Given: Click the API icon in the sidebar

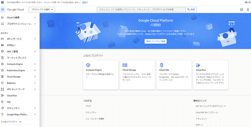Looking at the screenshot, I should coord(3,39).
